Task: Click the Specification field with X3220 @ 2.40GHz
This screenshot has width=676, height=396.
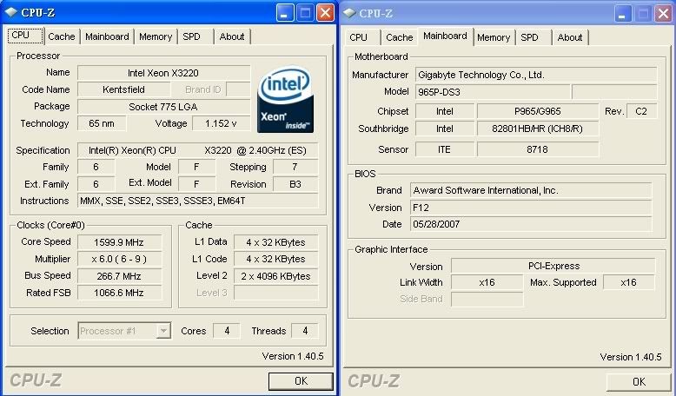Action: pyautogui.click(x=198, y=150)
